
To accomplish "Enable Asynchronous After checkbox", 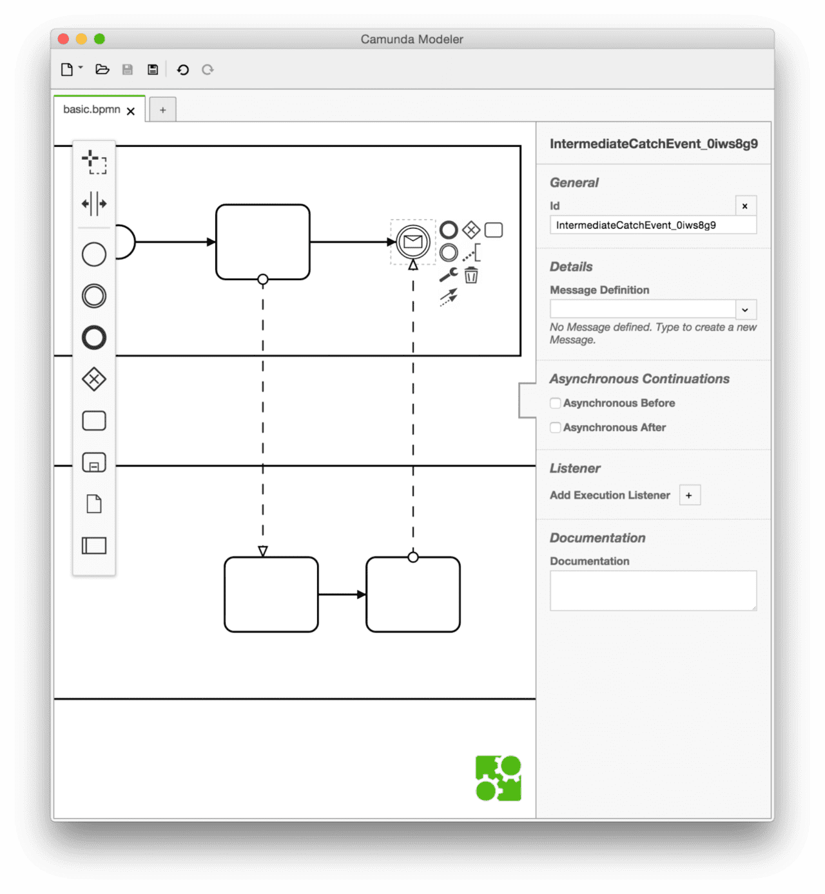I will pyautogui.click(x=556, y=428).
